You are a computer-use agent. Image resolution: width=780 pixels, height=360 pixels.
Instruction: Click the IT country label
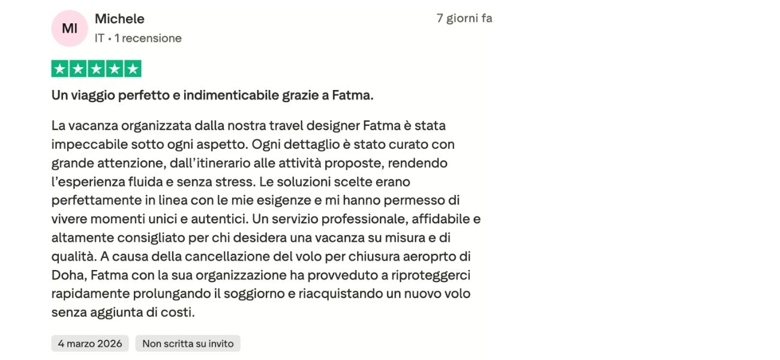pos(100,38)
